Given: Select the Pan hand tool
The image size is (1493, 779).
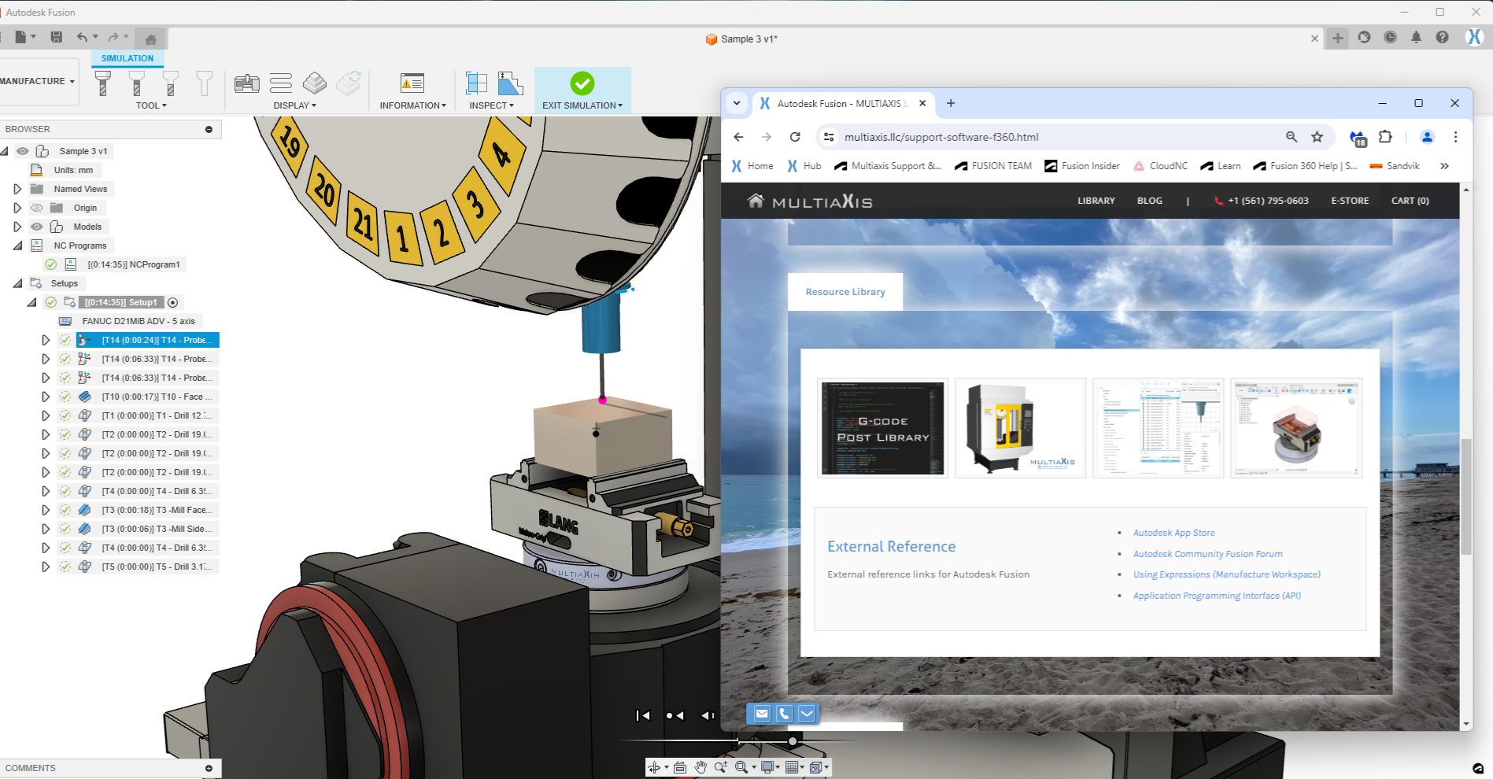Looking at the screenshot, I should (700, 767).
